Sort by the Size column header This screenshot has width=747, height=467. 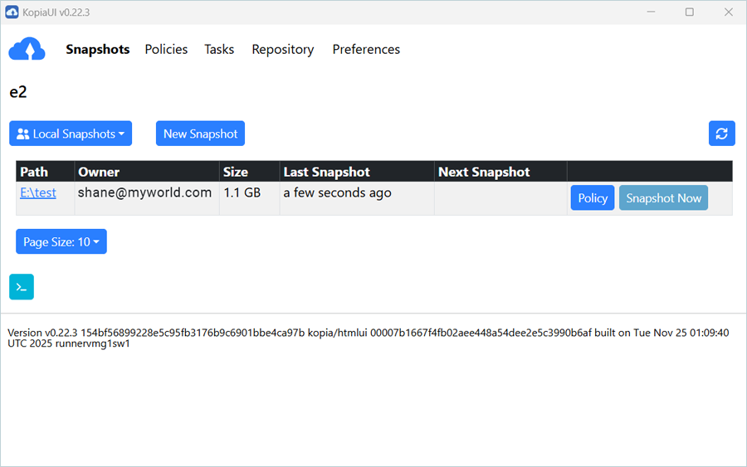pyautogui.click(x=236, y=172)
